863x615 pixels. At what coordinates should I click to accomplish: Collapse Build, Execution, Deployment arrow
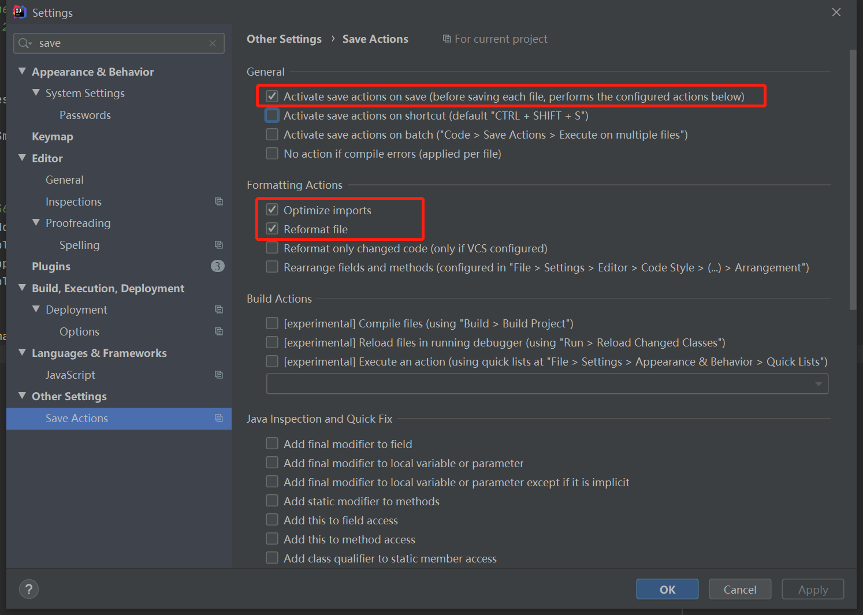coord(22,288)
